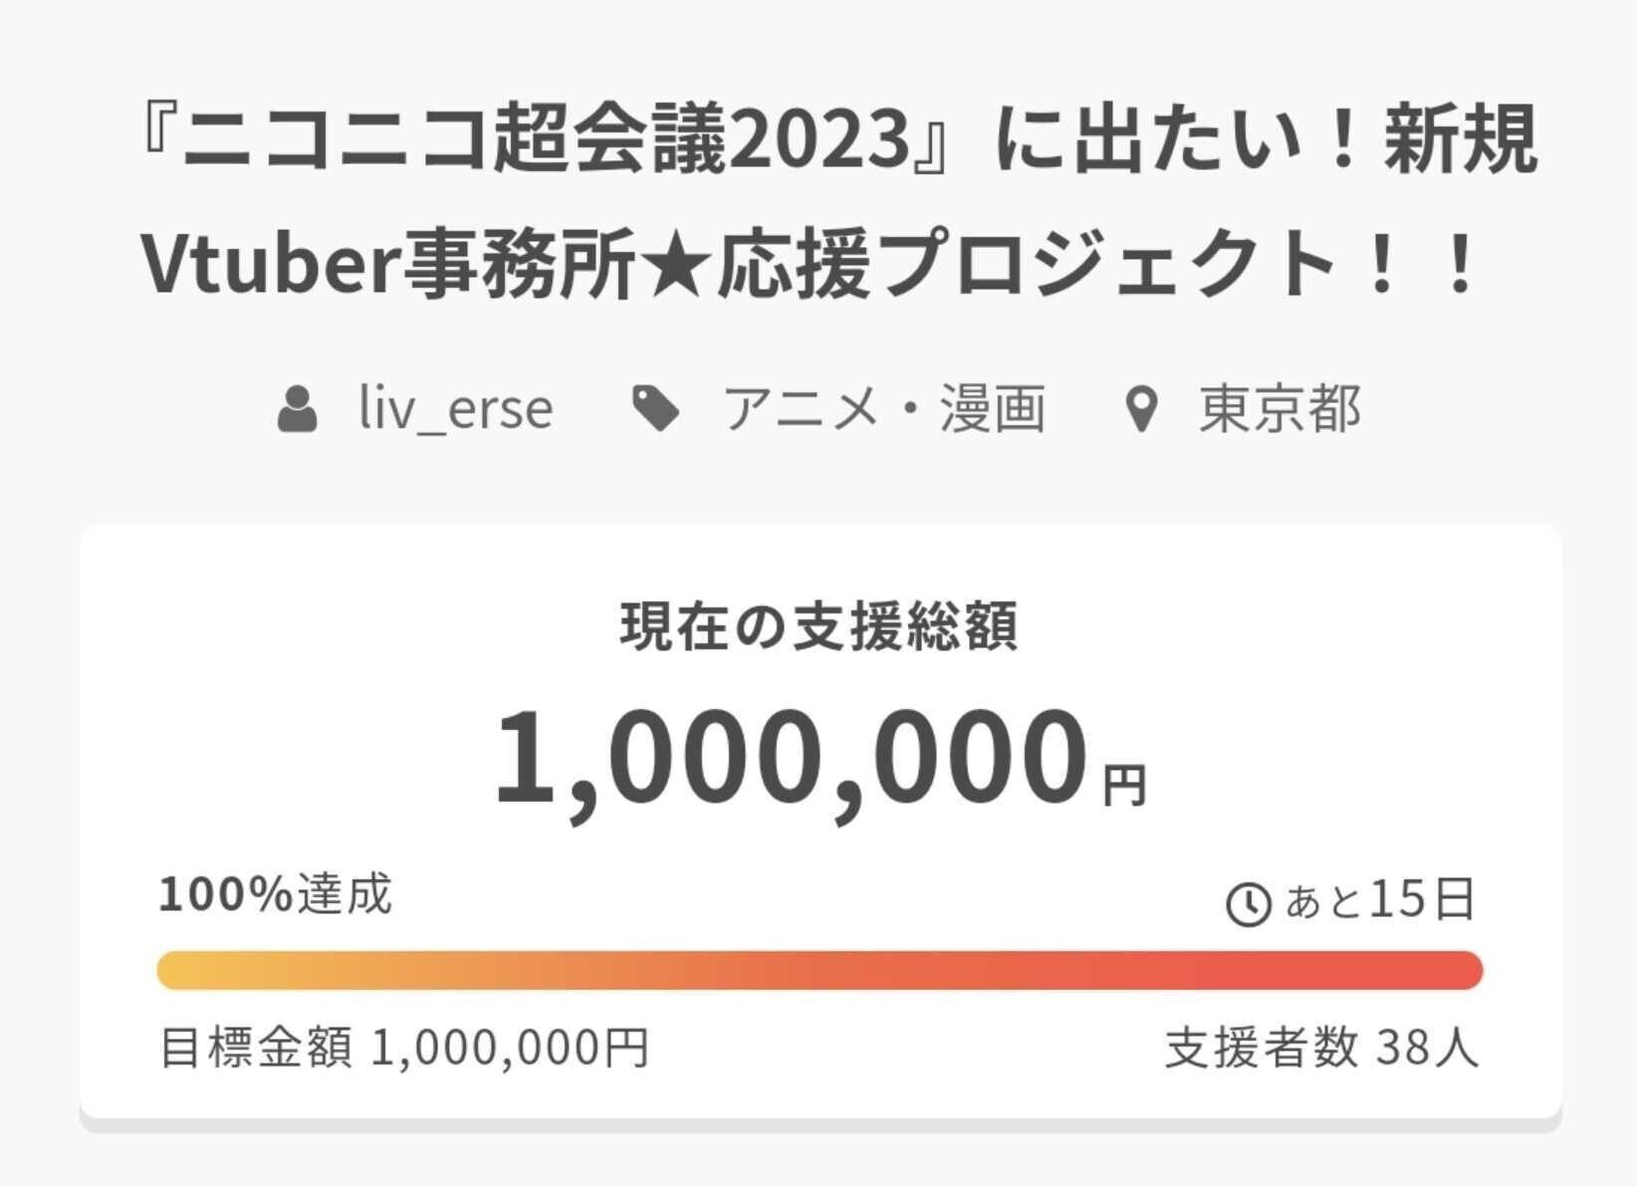The height and width of the screenshot is (1186, 1637).
Task: Click the clock icon beside あと15日
Action: coord(1247,904)
